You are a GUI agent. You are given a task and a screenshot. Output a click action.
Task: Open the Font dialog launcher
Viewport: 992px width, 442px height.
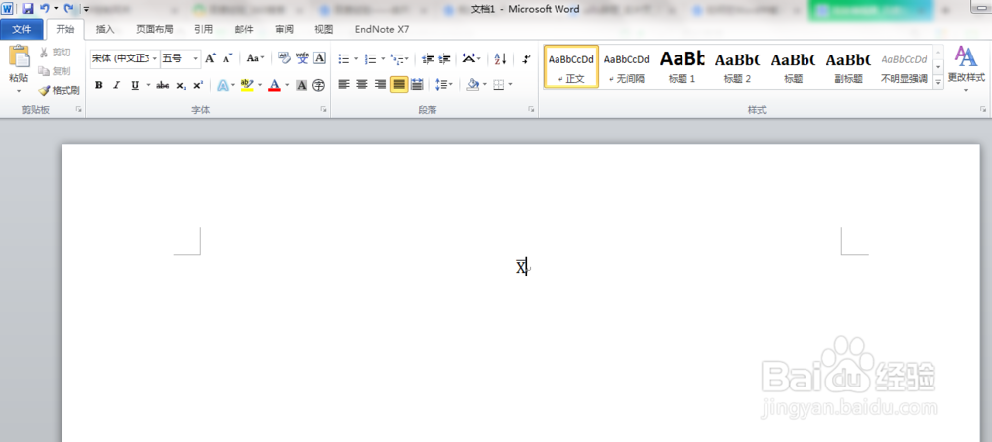[324, 110]
